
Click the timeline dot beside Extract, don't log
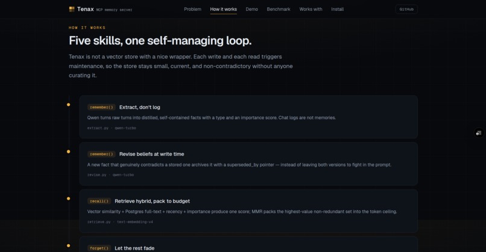point(69,105)
